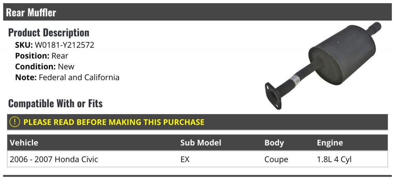Open the rear muffler product image
The width and height of the screenshot is (395, 180).
(323, 66)
